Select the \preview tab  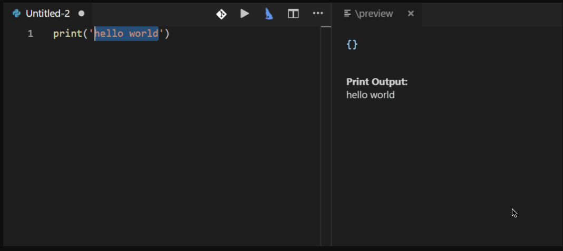(374, 14)
